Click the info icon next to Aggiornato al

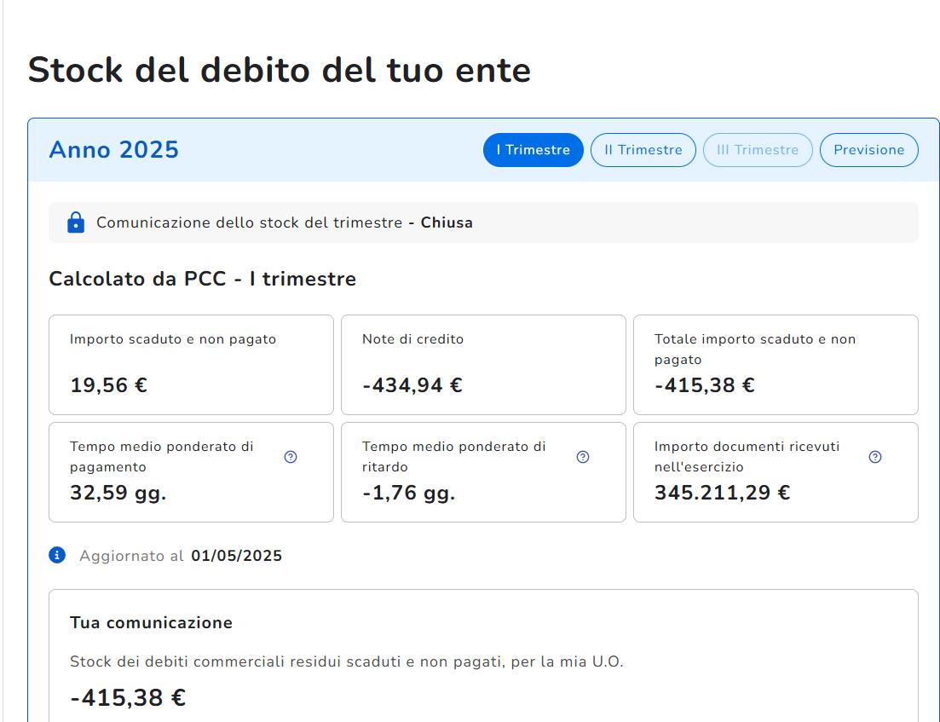tap(57, 556)
